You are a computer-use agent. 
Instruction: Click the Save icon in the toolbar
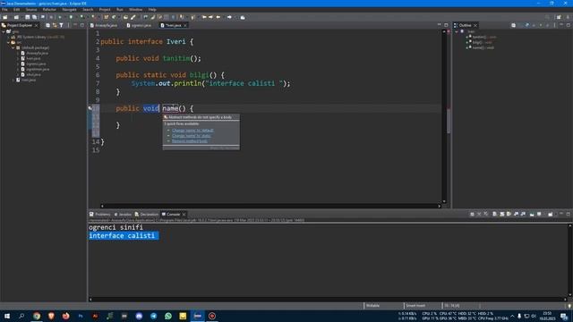click(x=28, y=17)
